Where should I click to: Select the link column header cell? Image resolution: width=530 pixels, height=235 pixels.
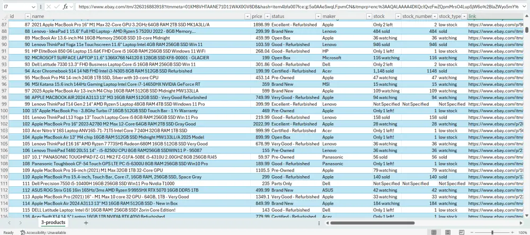click(x=496, y=16)
